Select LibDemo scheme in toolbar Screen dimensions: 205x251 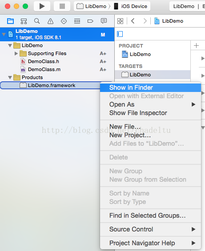[92, 6]
